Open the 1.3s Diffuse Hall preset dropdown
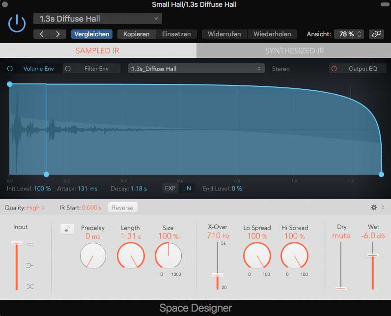The image size is (391, 316). (97, 19)
